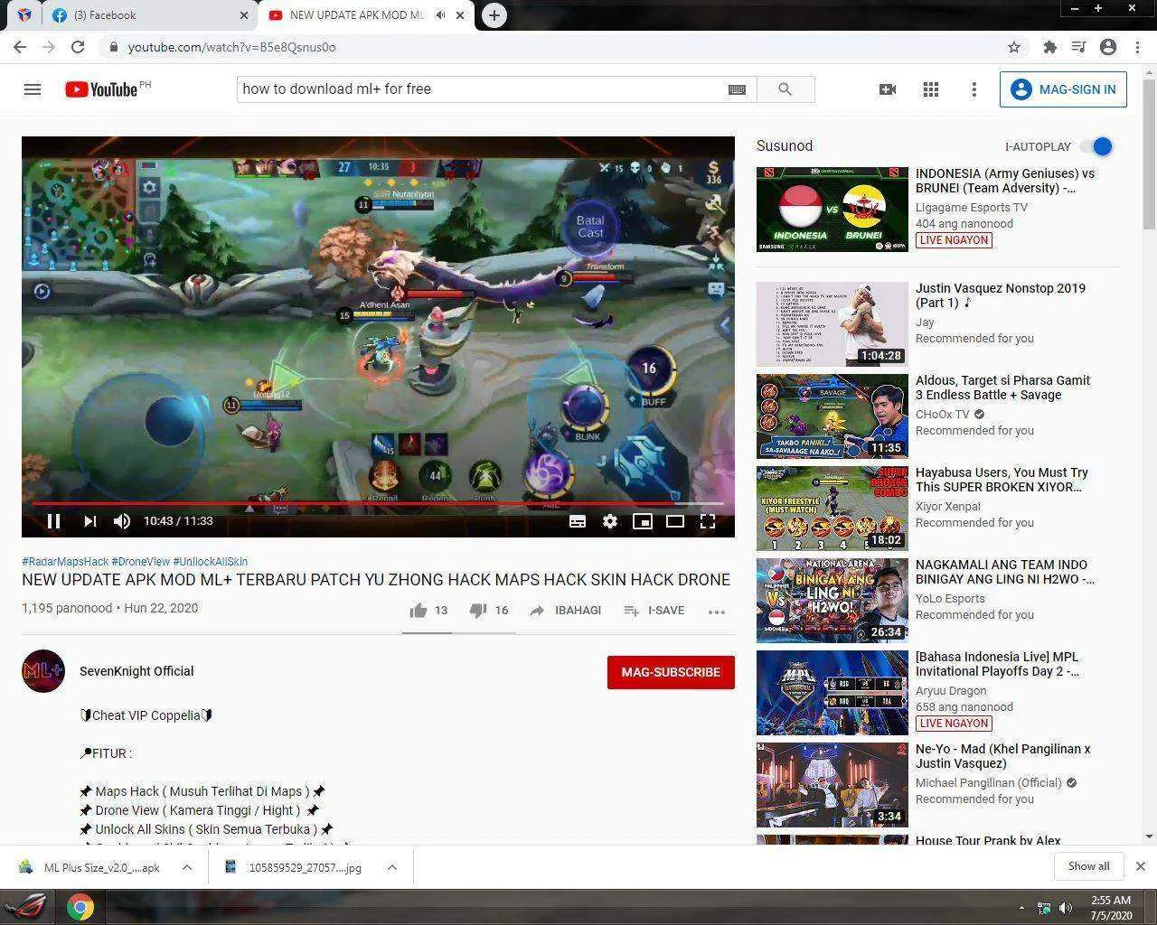
Task: Click the #RadarMapsHack hashtag
Action: 65,562
